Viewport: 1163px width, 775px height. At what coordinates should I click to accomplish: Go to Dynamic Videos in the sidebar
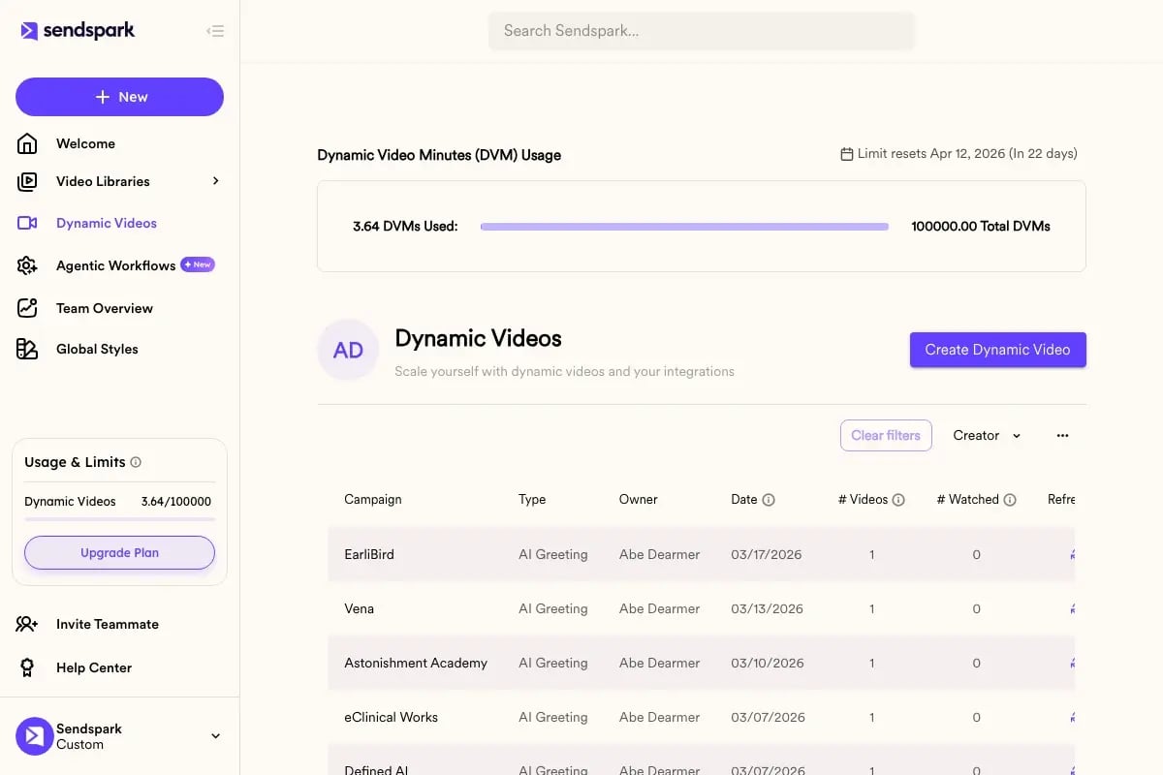click(107, 223)
